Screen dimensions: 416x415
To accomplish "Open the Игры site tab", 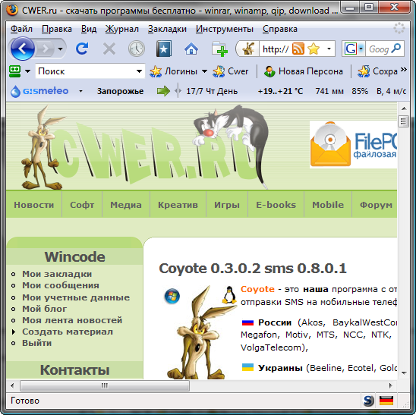I will (227, 205).
